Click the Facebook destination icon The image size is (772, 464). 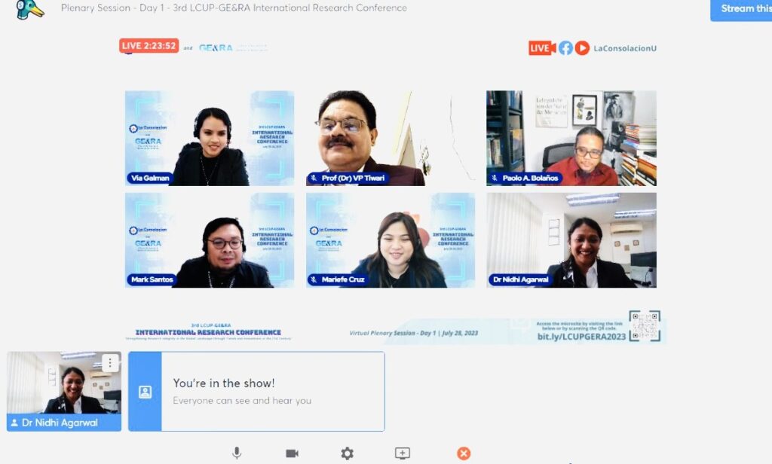pyautogui.click(x=565, y=48)
